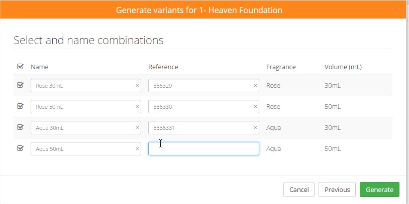Clear the 8586331 reference value
The width and height of the screenshot is (409, 204).
pos(255,128)
